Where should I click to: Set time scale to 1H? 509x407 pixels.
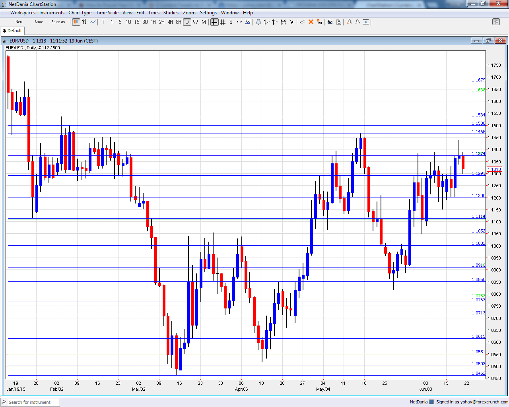tap(153, 22)
